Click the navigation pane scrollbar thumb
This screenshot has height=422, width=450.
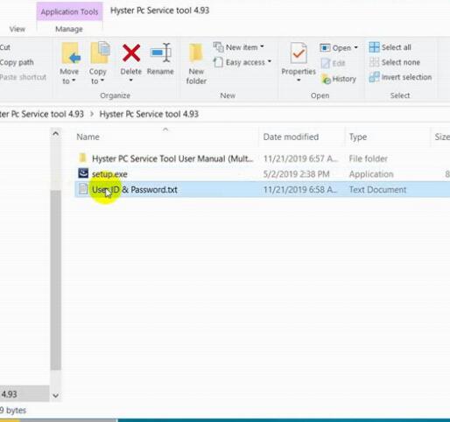[55, 280]
